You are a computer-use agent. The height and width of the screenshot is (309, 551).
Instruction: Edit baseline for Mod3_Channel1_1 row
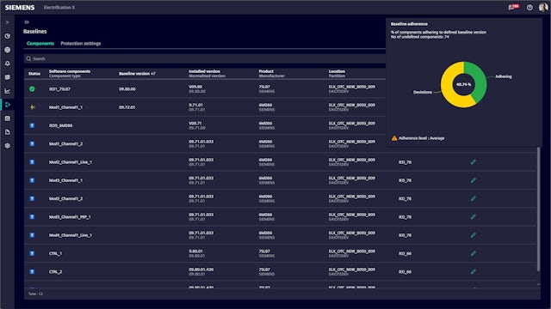[474, 180]
